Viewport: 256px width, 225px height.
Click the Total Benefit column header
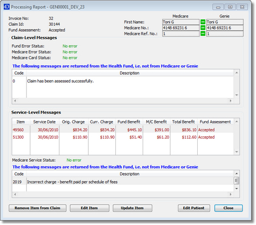(184, 122)
